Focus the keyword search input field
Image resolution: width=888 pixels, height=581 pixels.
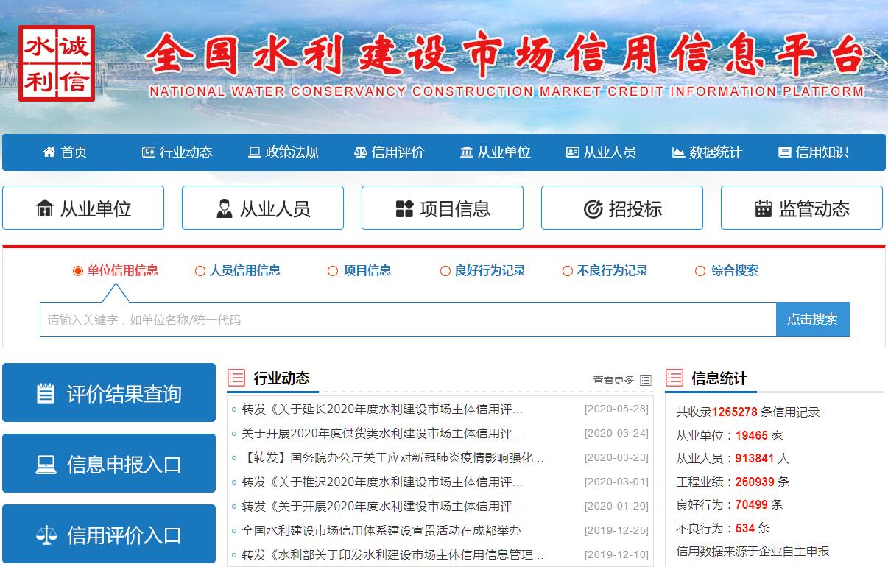(407, 320)
